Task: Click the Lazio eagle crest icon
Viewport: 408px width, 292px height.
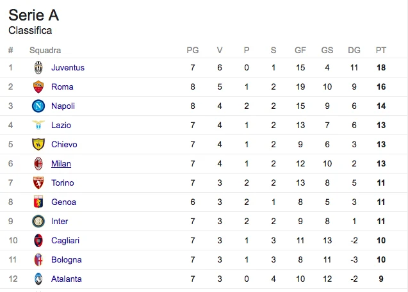Action: point(38,125)
